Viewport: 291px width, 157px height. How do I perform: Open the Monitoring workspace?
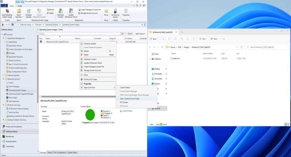click(10, 137)
